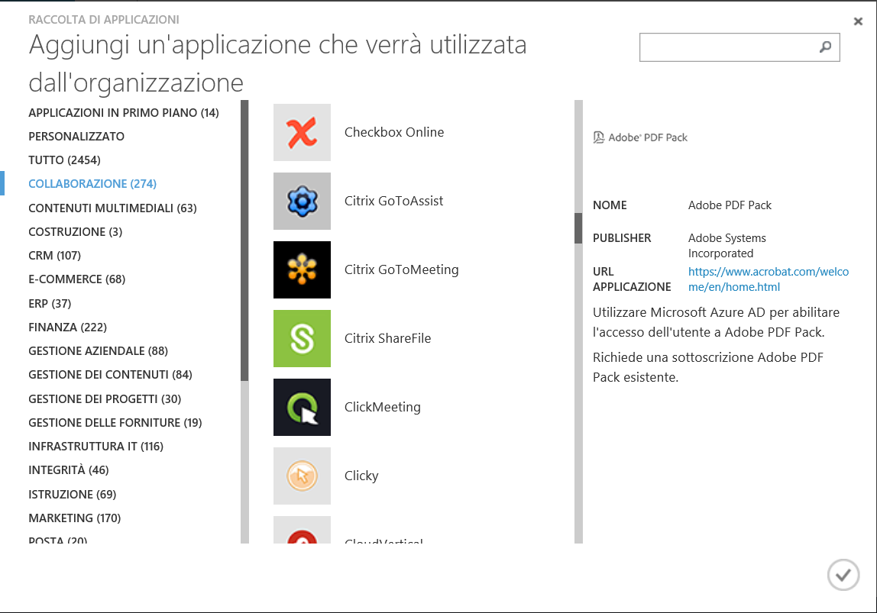Click the category list scrollbar thumb

(x=244, y=240)
